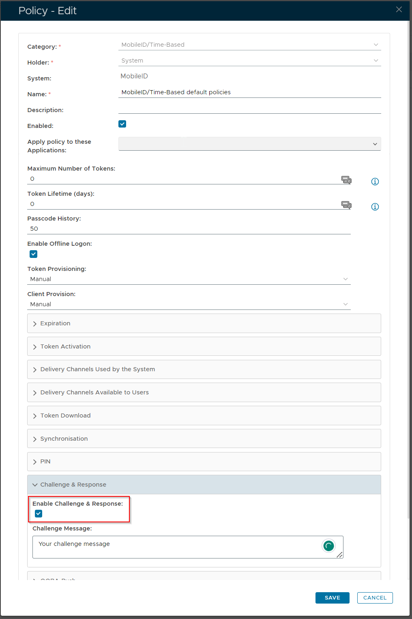This screenshot has width=412, height=619.
Task: Toggle the Enable Offline Logon checkbox
Action: click(x=34, y=254)
